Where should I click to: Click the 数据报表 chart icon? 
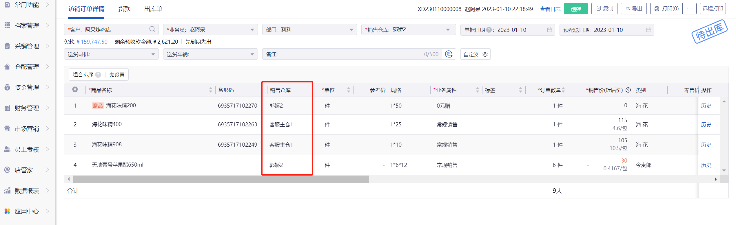tap(7, 191)
